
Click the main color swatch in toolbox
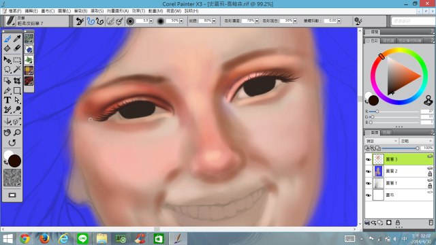pos(14,161)
